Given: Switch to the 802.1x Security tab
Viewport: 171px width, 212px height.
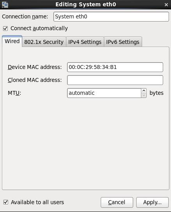Looking at the screenshot, I should (x=44, y=42).
